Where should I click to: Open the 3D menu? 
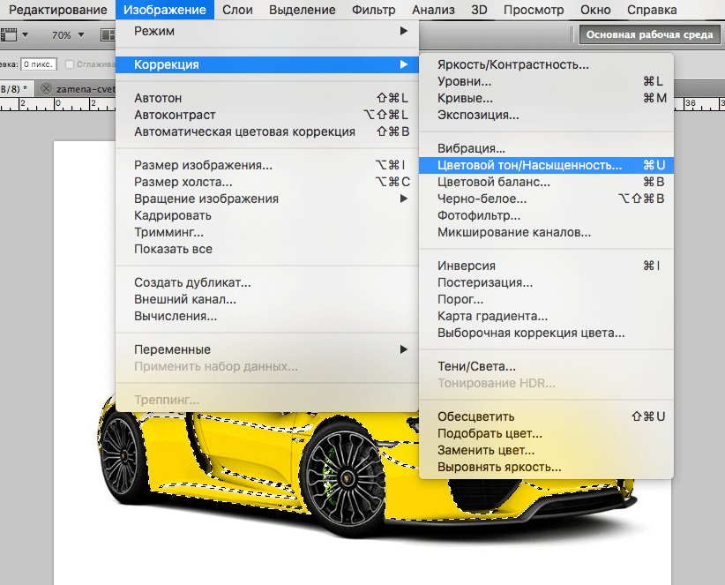[479, 10]
